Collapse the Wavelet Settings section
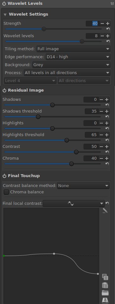Image resolution: width=115 pixels, height=304 pixels. click(x=5, y=15)
